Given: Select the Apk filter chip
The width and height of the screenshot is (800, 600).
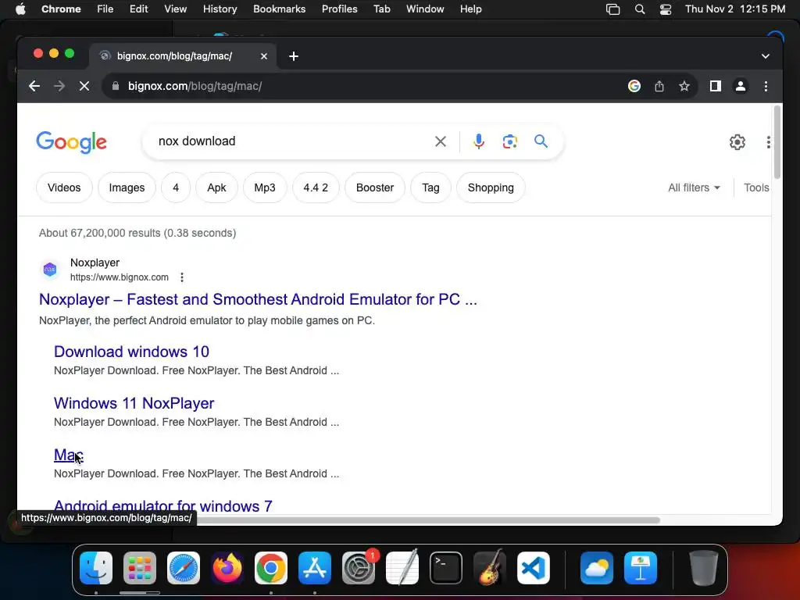Looking at the screenshot, I should point(216,187).
